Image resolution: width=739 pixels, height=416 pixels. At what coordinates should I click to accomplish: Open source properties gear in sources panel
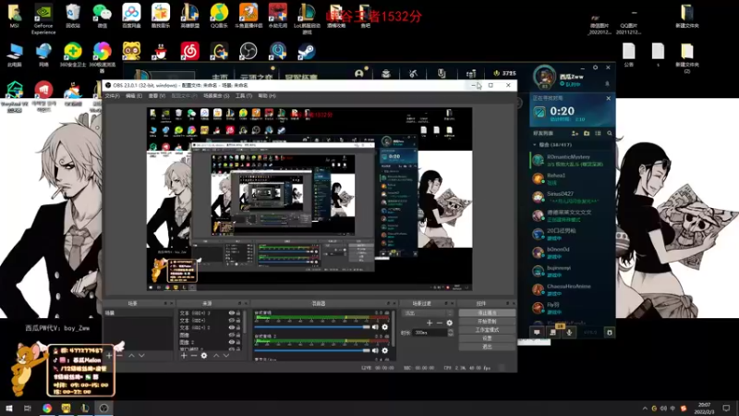(x=204, y=355)
